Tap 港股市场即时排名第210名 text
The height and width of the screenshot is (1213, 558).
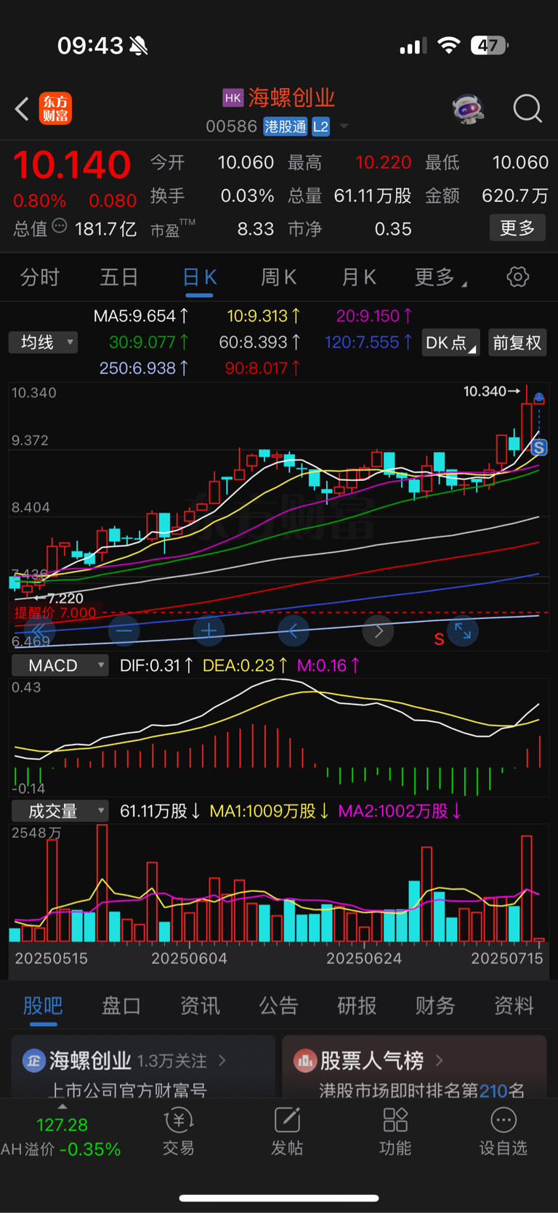[421, 1090]
